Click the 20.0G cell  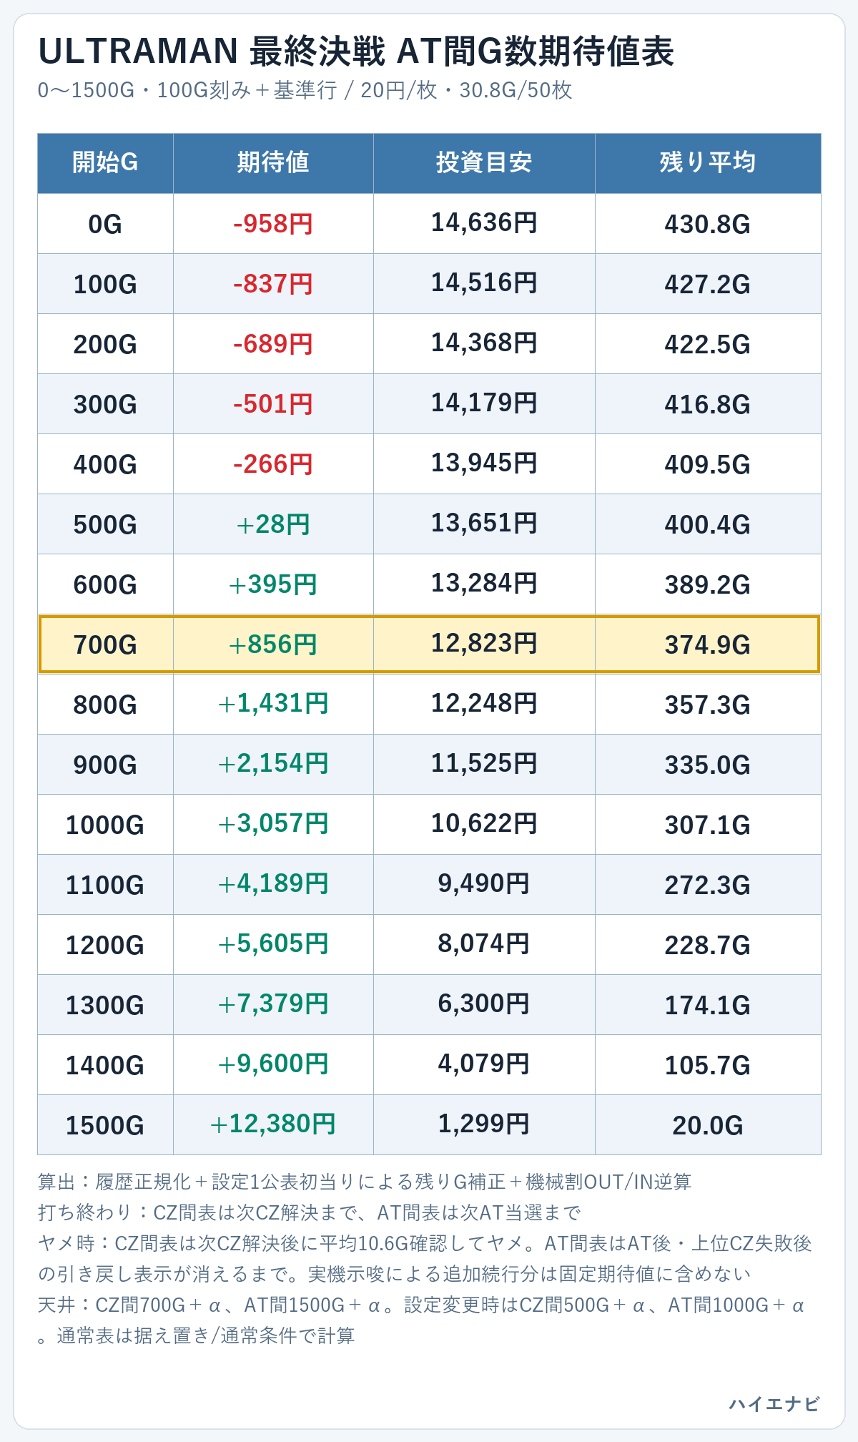click(x=708, y=1125)
